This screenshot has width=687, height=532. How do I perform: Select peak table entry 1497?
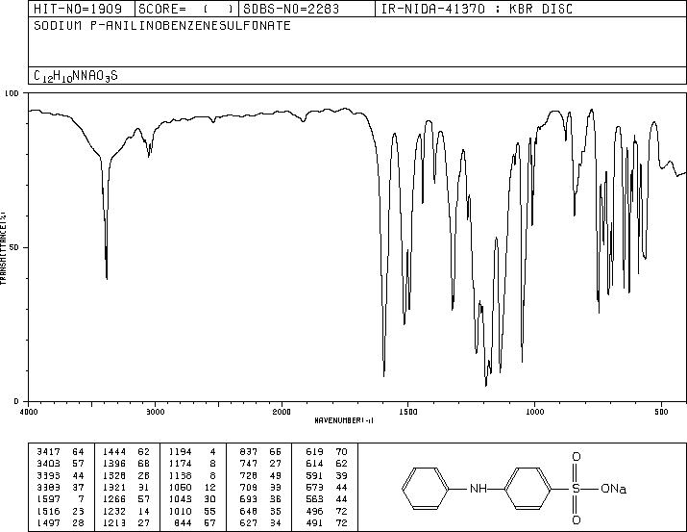pyautogui.click(x=48, y=522)
